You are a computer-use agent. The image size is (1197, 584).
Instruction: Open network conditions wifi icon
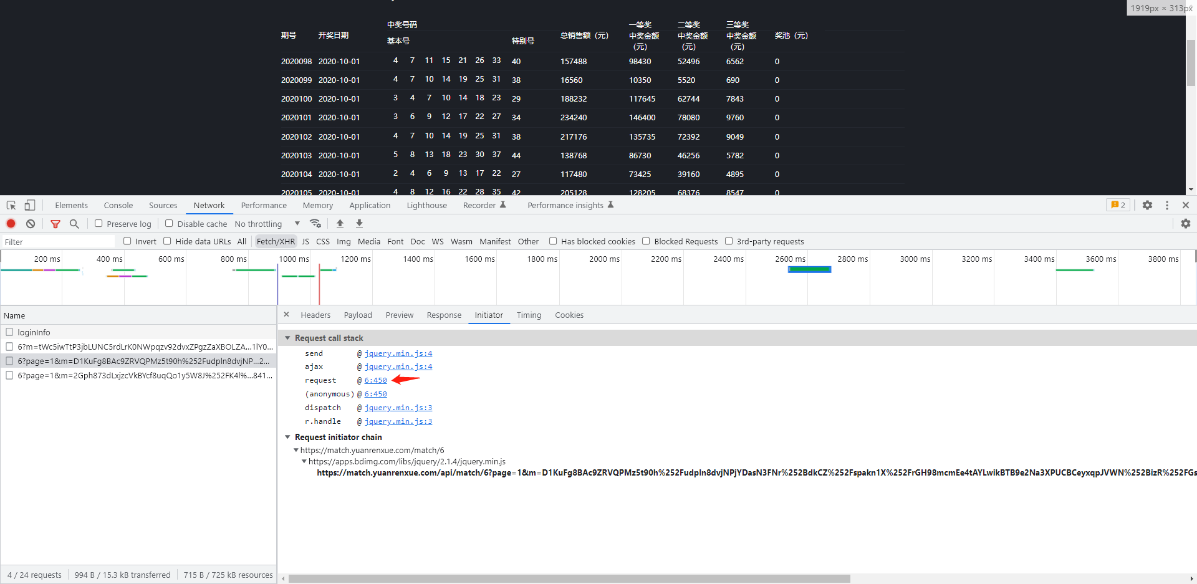[315, 223]
